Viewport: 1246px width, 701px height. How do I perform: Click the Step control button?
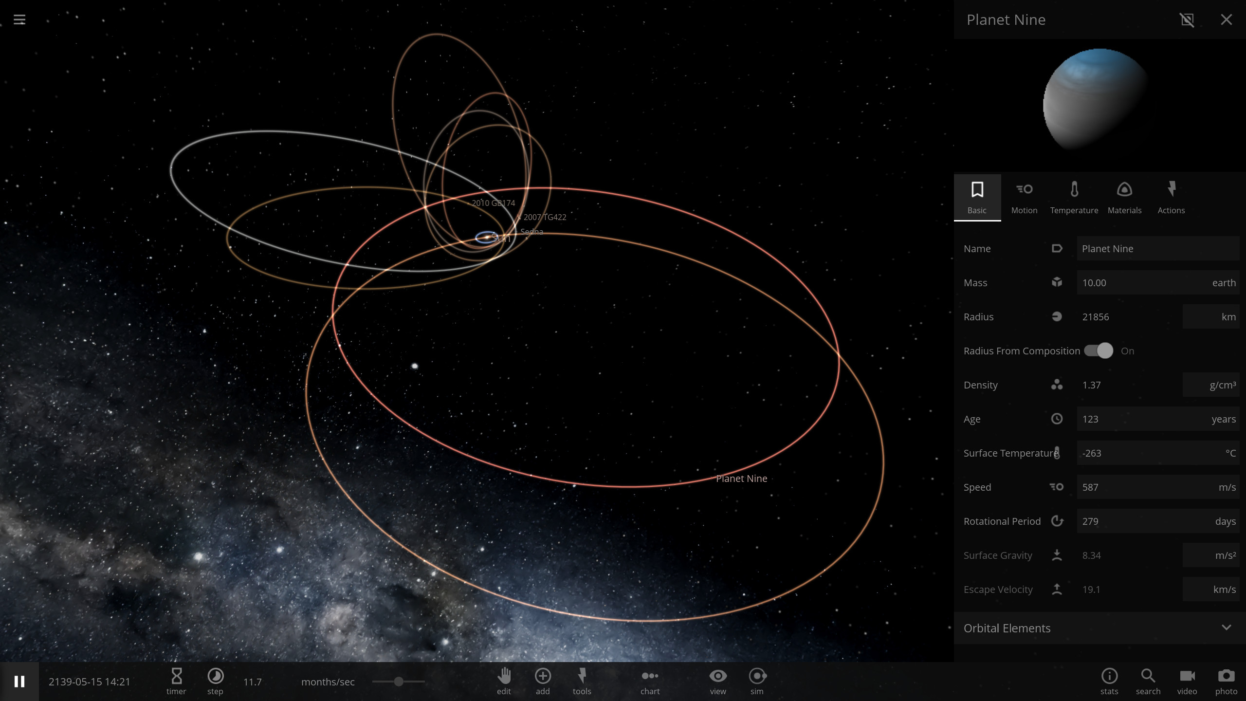tap(215, 681)
